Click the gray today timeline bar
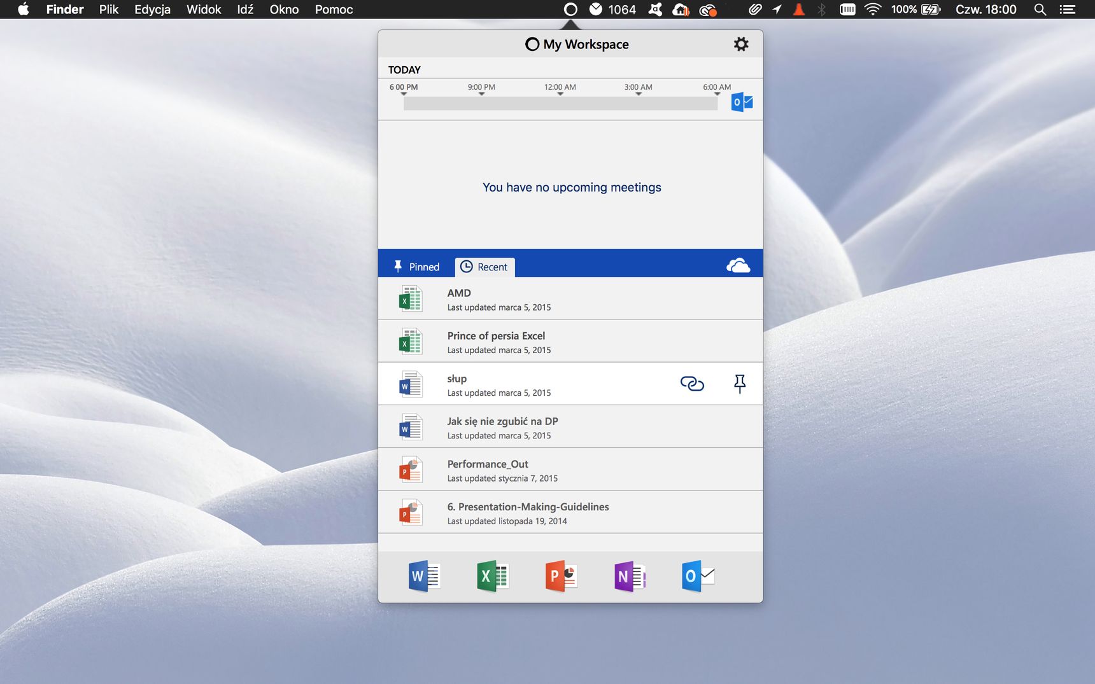The image size is (1095, 684). (561, 104)
